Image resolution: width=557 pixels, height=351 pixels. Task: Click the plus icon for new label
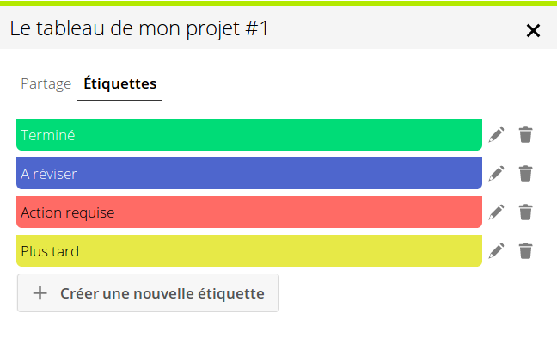40,293
